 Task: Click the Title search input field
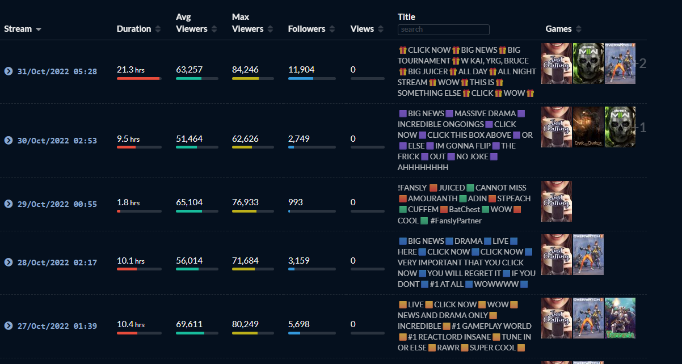tap(443, 29)
